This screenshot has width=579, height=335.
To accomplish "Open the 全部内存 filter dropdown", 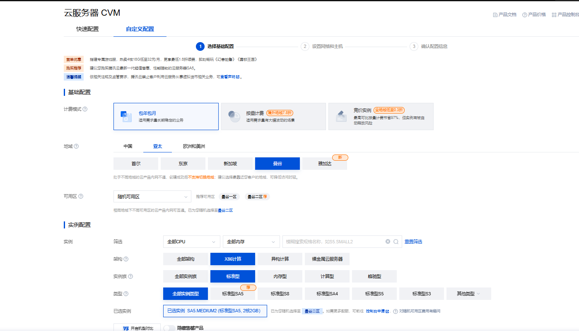I will 251,242.
